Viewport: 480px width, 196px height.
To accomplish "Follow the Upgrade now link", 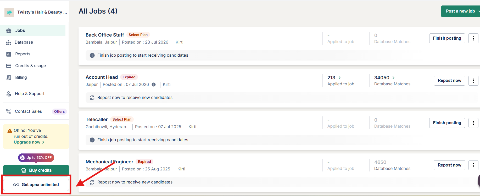I will tap(29, 142).
